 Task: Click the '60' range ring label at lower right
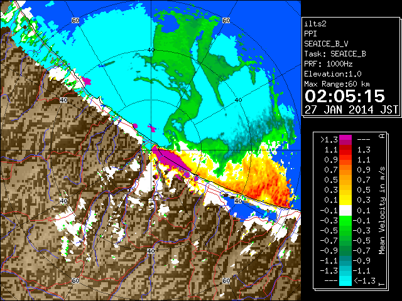click(226, 280)
